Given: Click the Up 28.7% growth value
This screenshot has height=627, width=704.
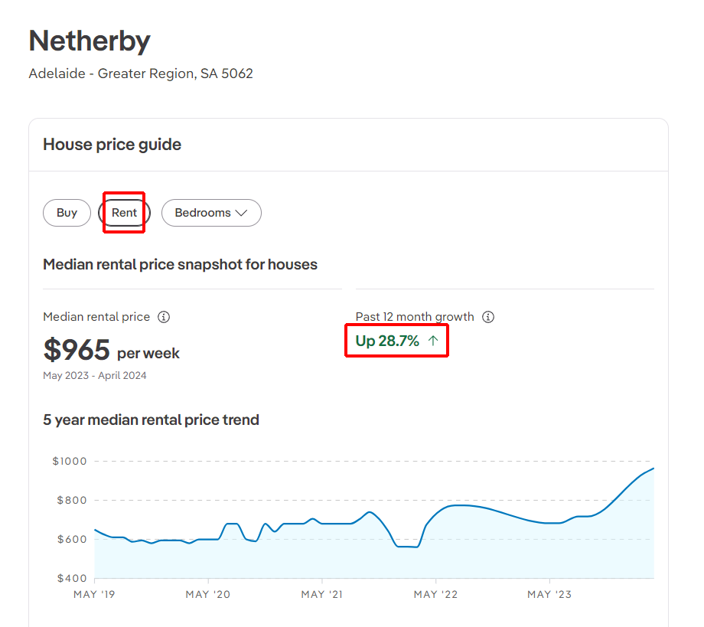Looking at the screenshot, I should 388,341.
